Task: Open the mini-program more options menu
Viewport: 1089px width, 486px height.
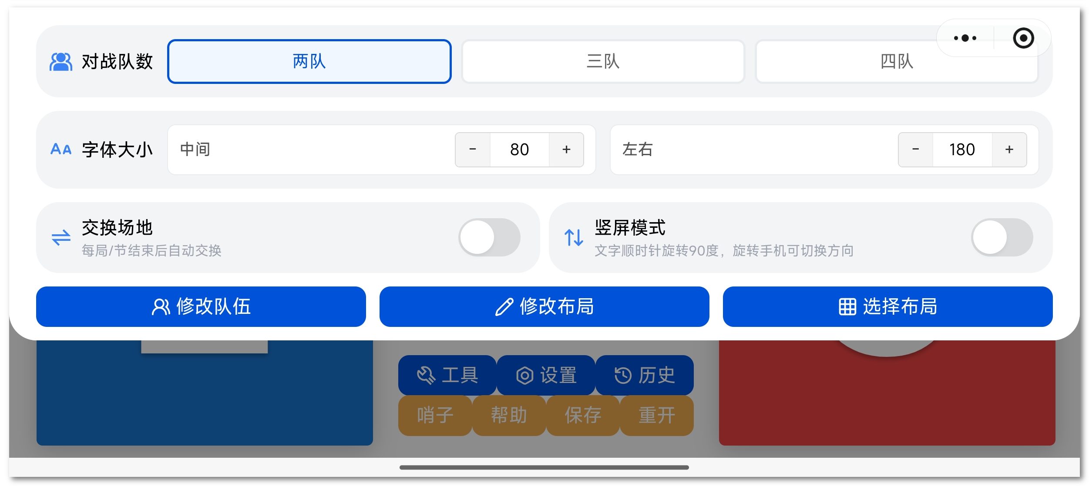Action: 965,38
